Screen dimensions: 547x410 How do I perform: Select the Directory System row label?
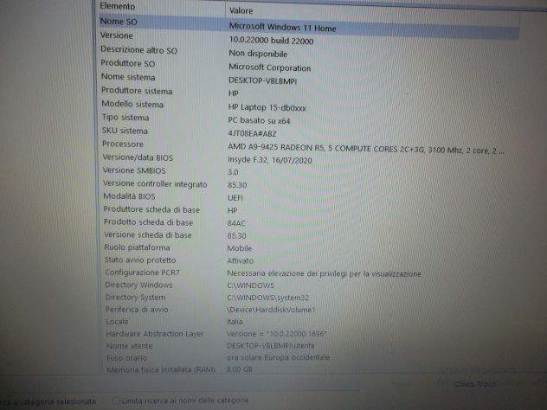tap(135, 297)
